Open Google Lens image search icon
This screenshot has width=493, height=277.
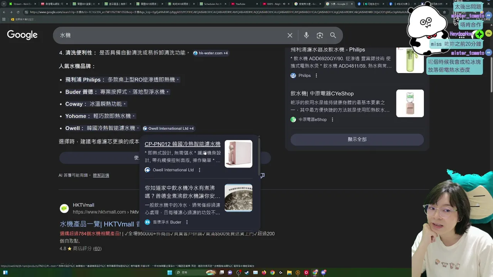click(x=320, y=35)
